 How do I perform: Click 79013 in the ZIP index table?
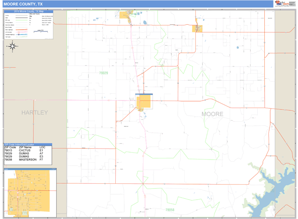pyautogui.click(x=8, y=150)
